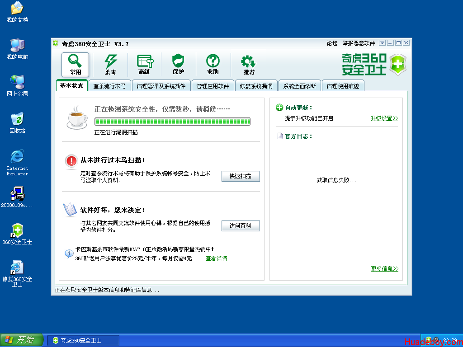Open the title bar dropdown arrow menu
463x347 pixels.
coord(382,43)
